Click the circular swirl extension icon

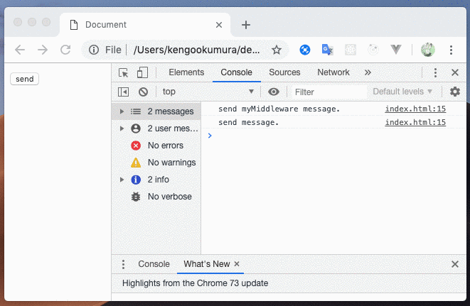373,50
